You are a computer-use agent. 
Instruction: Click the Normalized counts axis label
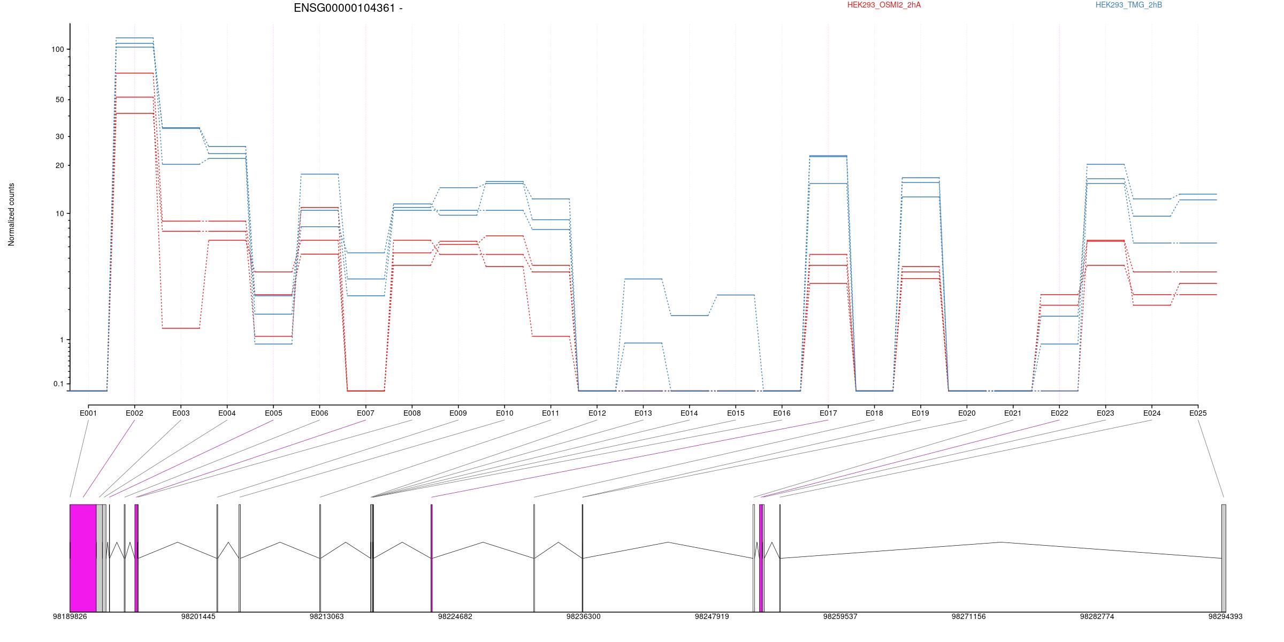coord(11,215)
